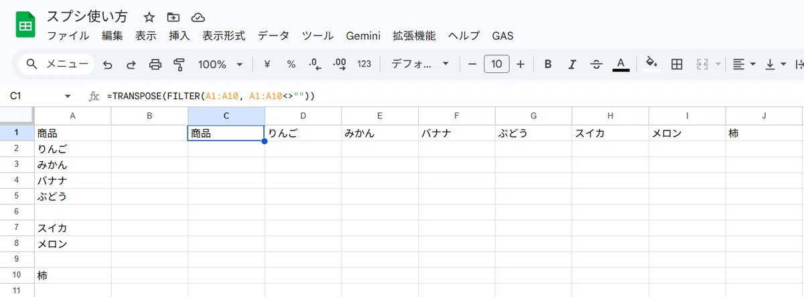804x297 pixels.
Task: Star the document スプシ使い方
Action: click(149, 17)
